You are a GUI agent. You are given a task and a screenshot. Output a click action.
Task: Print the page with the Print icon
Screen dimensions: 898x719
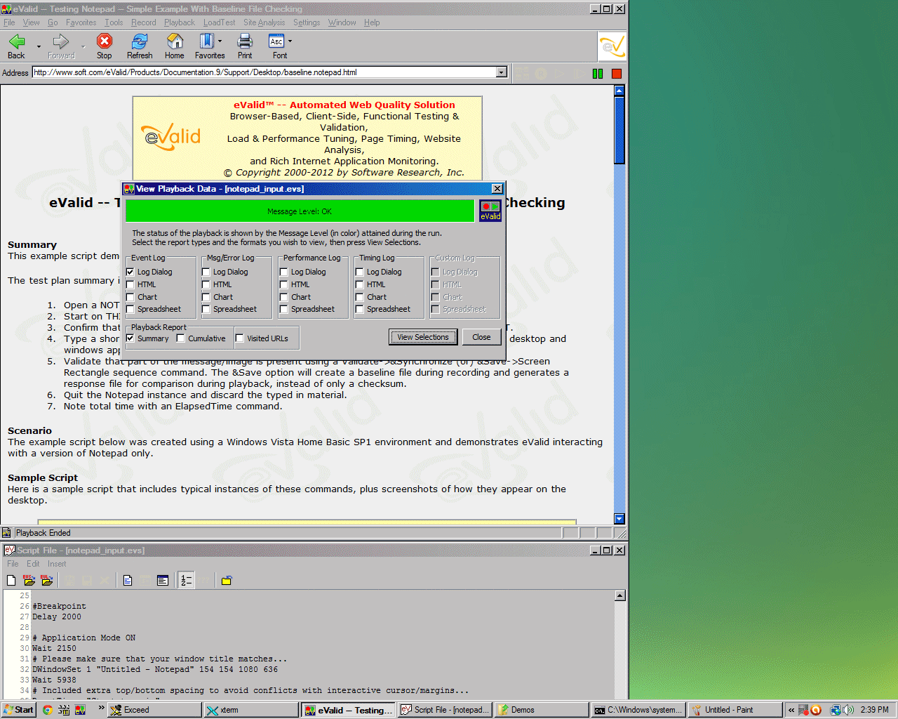[245, 41]
